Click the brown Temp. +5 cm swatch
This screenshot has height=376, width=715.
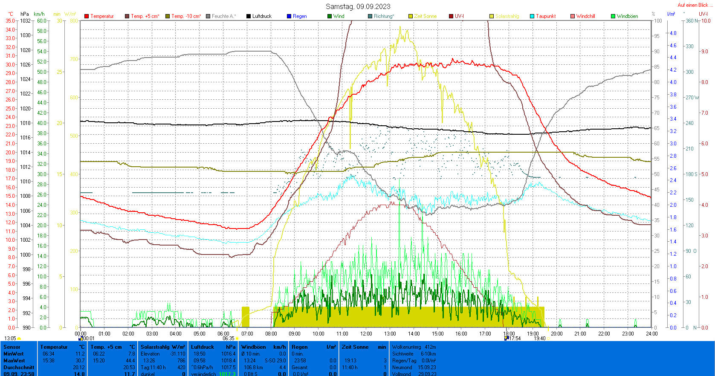coord(127,16)
